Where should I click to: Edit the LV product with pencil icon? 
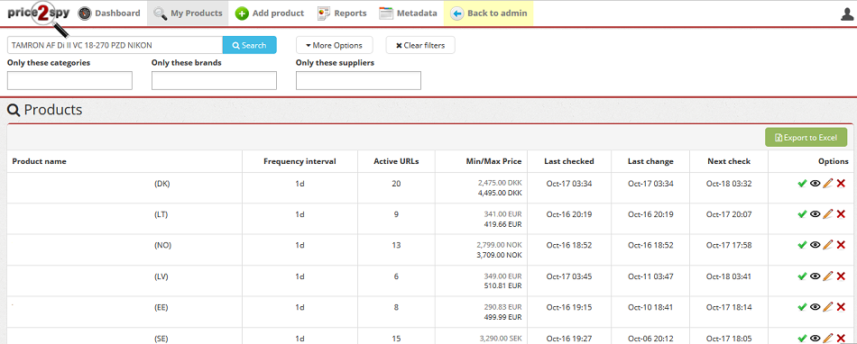coord(828,276)
